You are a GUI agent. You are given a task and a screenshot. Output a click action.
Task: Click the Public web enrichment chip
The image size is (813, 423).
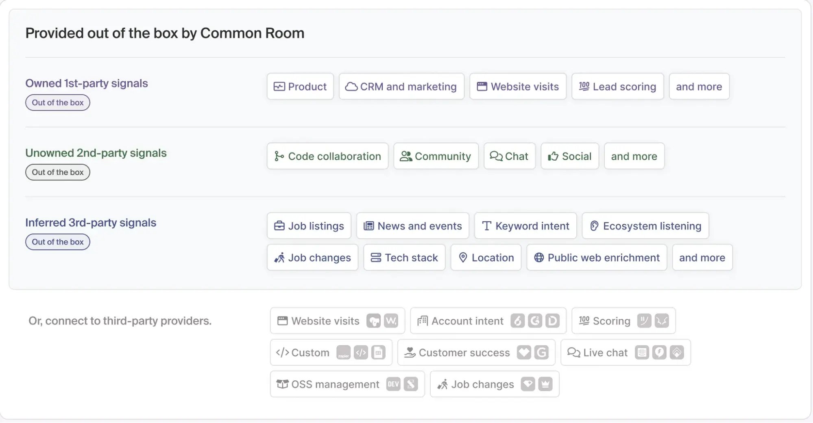pos(596,258)
